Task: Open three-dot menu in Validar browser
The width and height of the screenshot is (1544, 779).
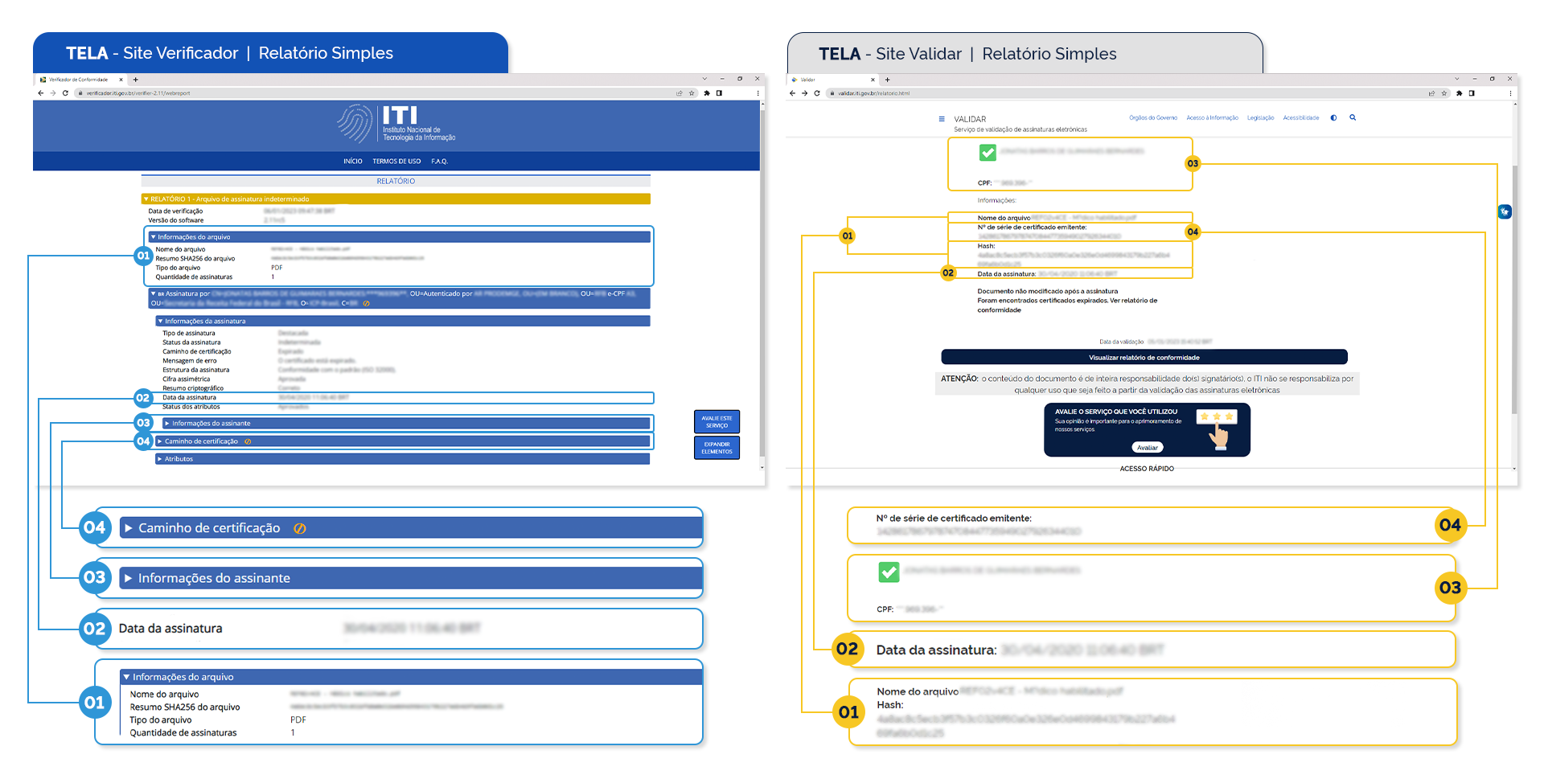Action: pos(1510,93)
